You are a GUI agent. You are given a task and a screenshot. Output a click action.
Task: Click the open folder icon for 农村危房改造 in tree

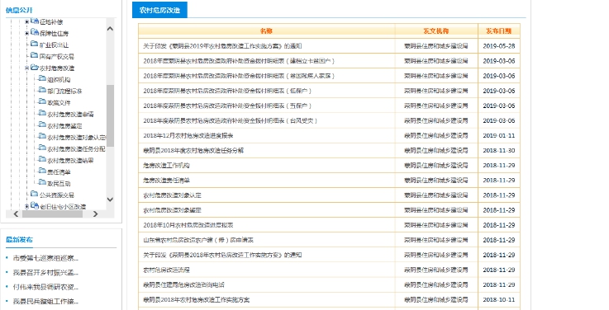click(35, 67)
